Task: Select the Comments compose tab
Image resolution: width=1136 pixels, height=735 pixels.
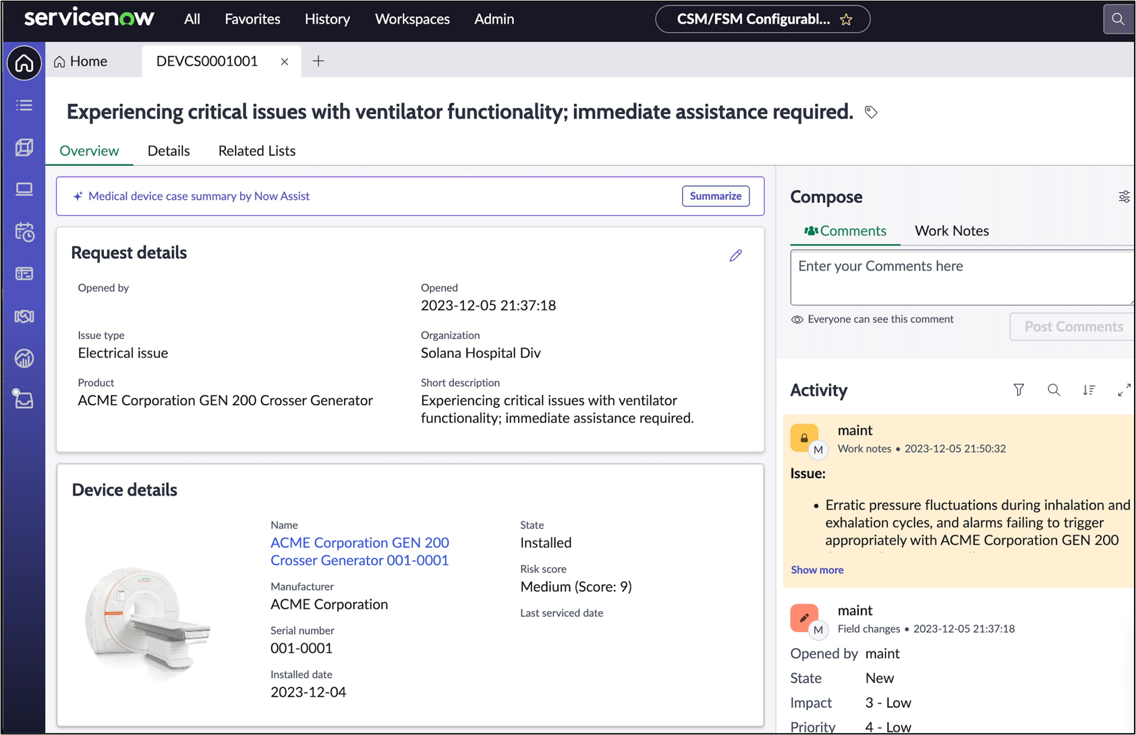Action: click(845, 231)
